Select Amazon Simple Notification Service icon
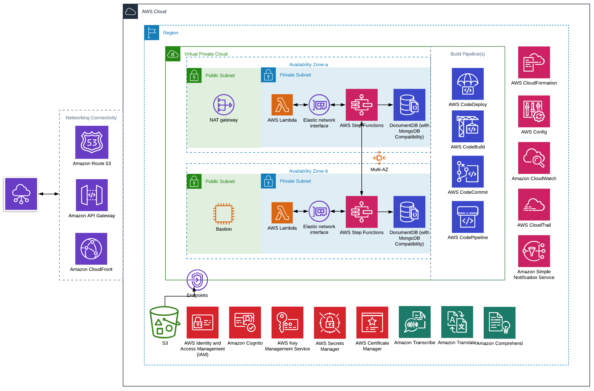 tap(534, 251)
